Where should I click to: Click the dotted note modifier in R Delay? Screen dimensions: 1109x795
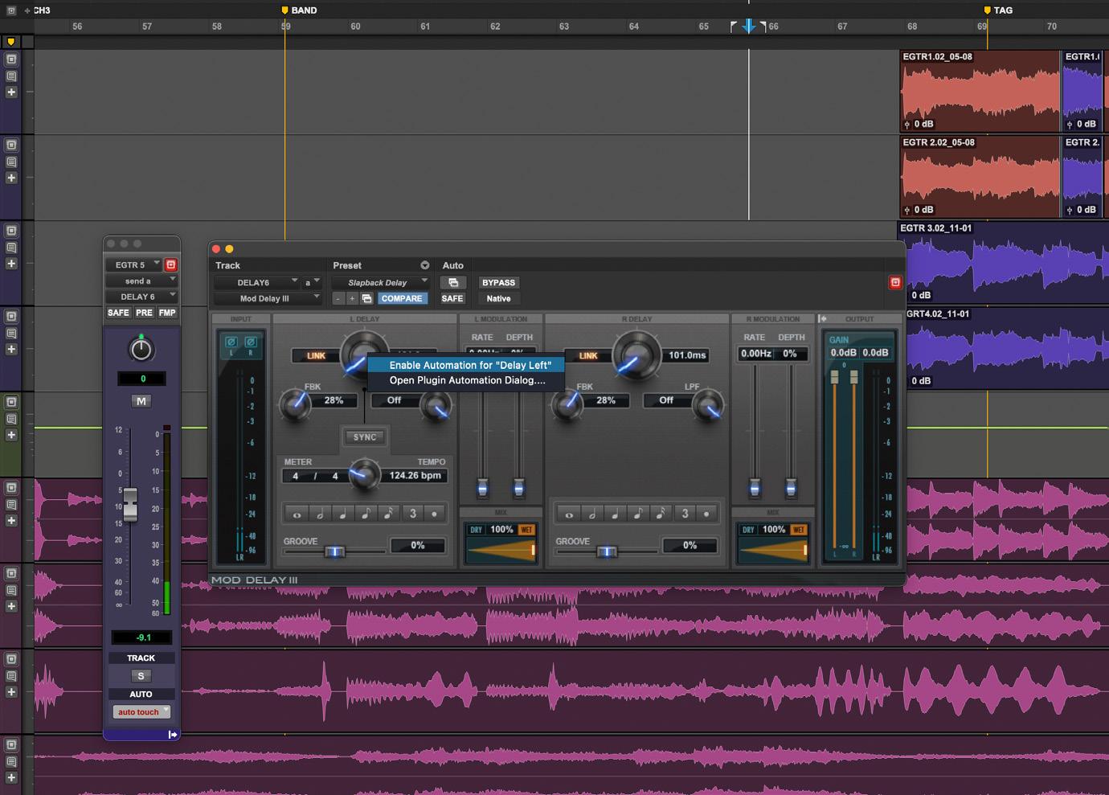707,514
